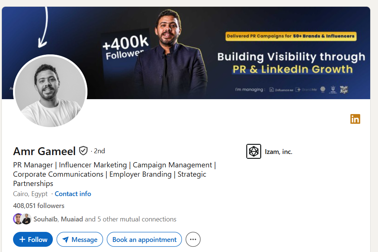
Task: Open Souhaïb's mutual connection avatar
Action: 17,219
